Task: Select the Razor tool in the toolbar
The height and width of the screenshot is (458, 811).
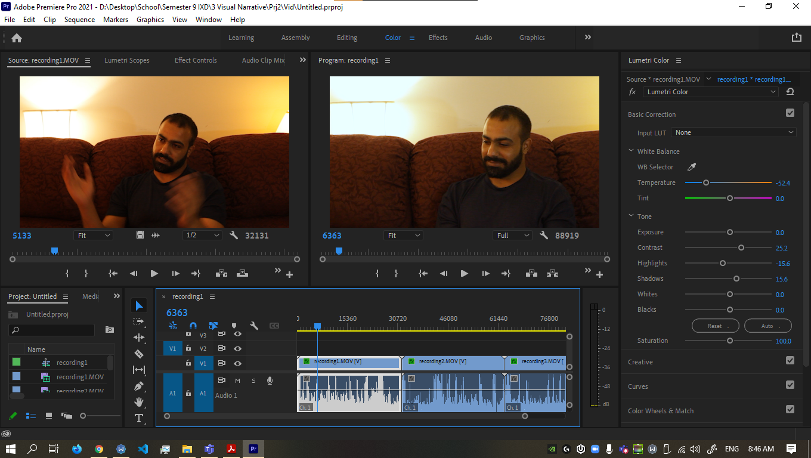Action: (x=139, y=354)
